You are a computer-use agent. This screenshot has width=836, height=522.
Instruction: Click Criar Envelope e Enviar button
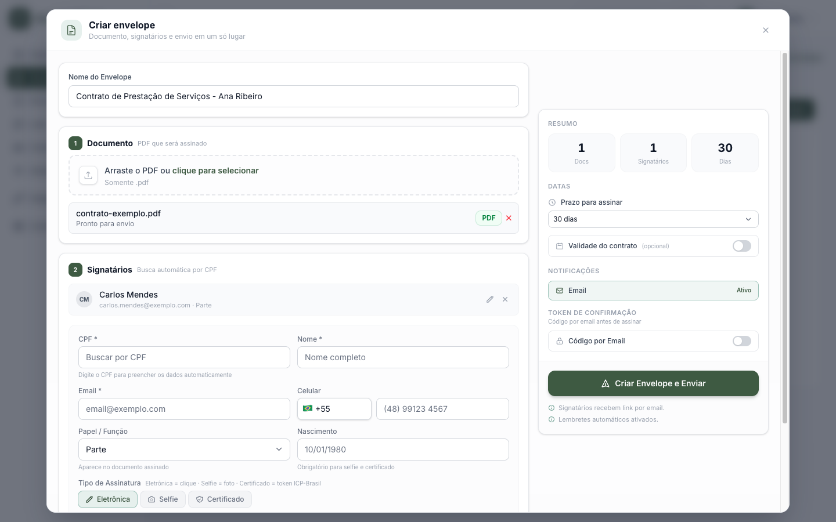point(653,383)
